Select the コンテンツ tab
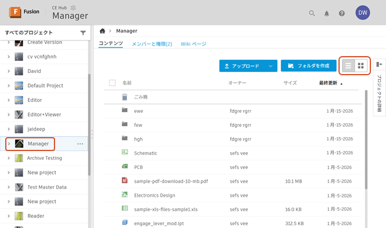386x228 pixels. point(111,43)
